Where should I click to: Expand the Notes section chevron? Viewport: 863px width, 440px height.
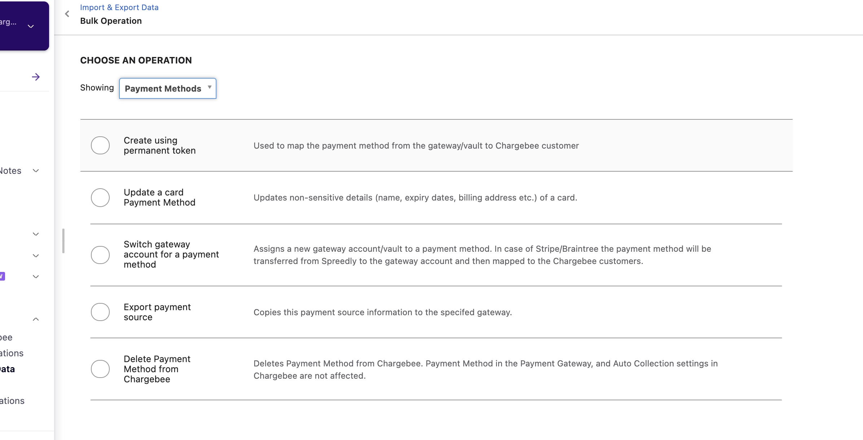pyautogui.click(x=36, y=171)
